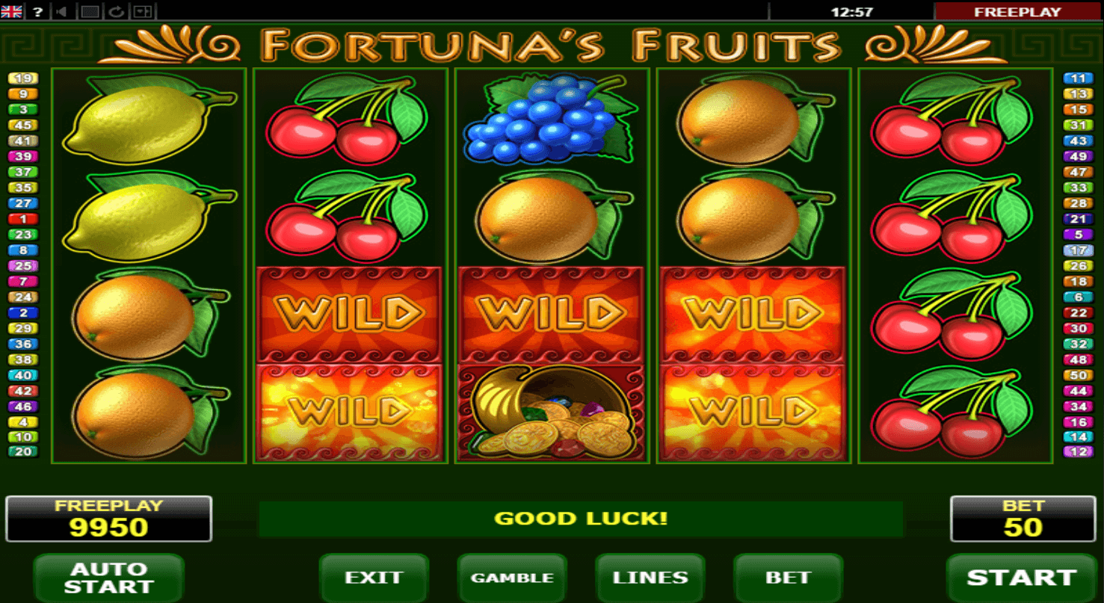
Task: Click the EXIT button
Action: [x=374, y=578]
